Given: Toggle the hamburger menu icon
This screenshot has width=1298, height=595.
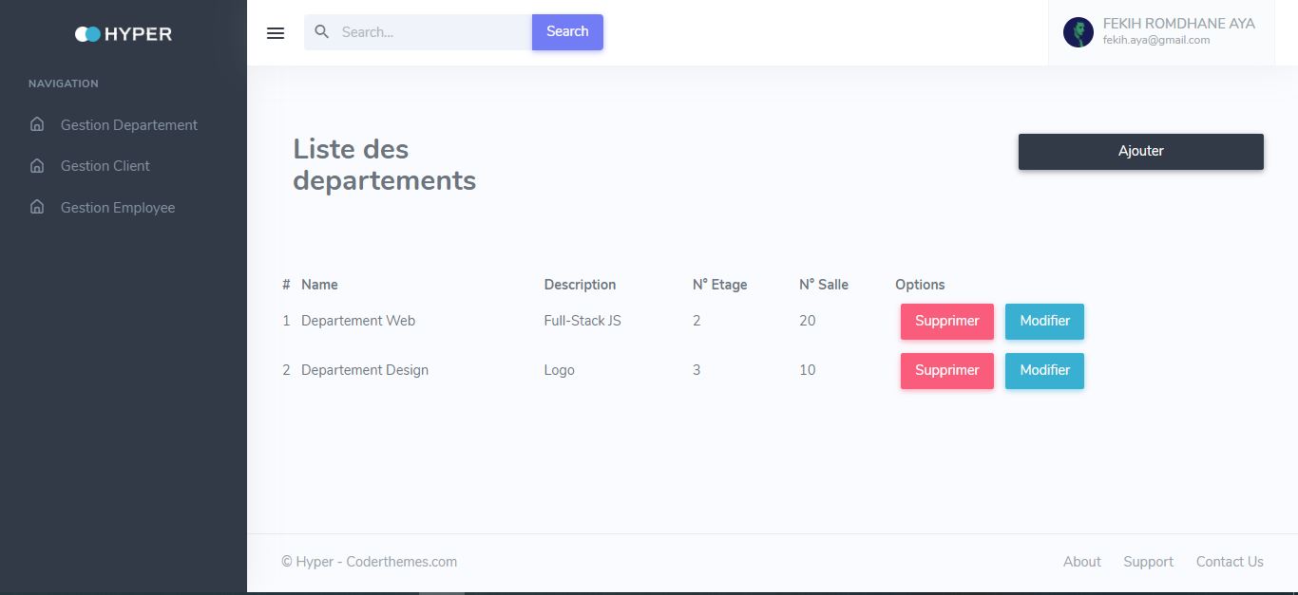Looking at the screenshot, I should (x=276, y=33).
